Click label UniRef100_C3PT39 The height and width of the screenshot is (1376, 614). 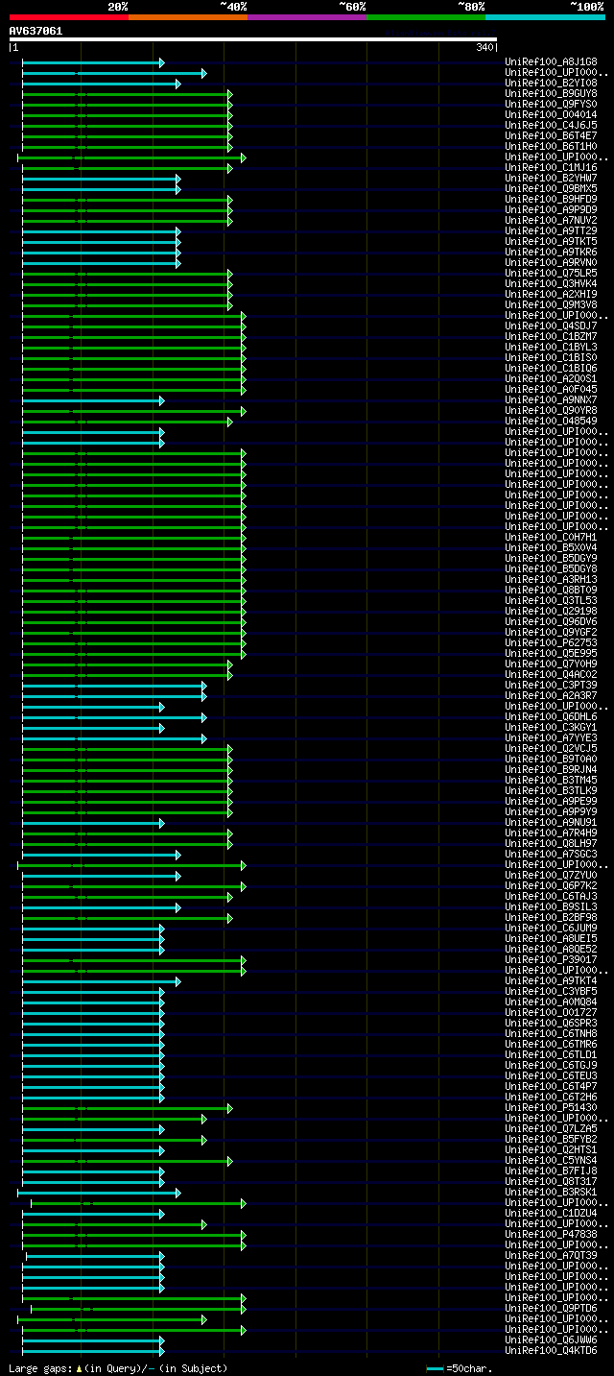pos(551,686)
